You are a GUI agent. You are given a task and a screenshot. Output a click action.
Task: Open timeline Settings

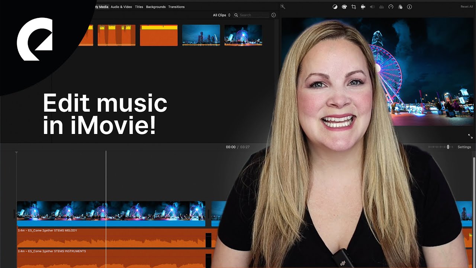[464, 147]
